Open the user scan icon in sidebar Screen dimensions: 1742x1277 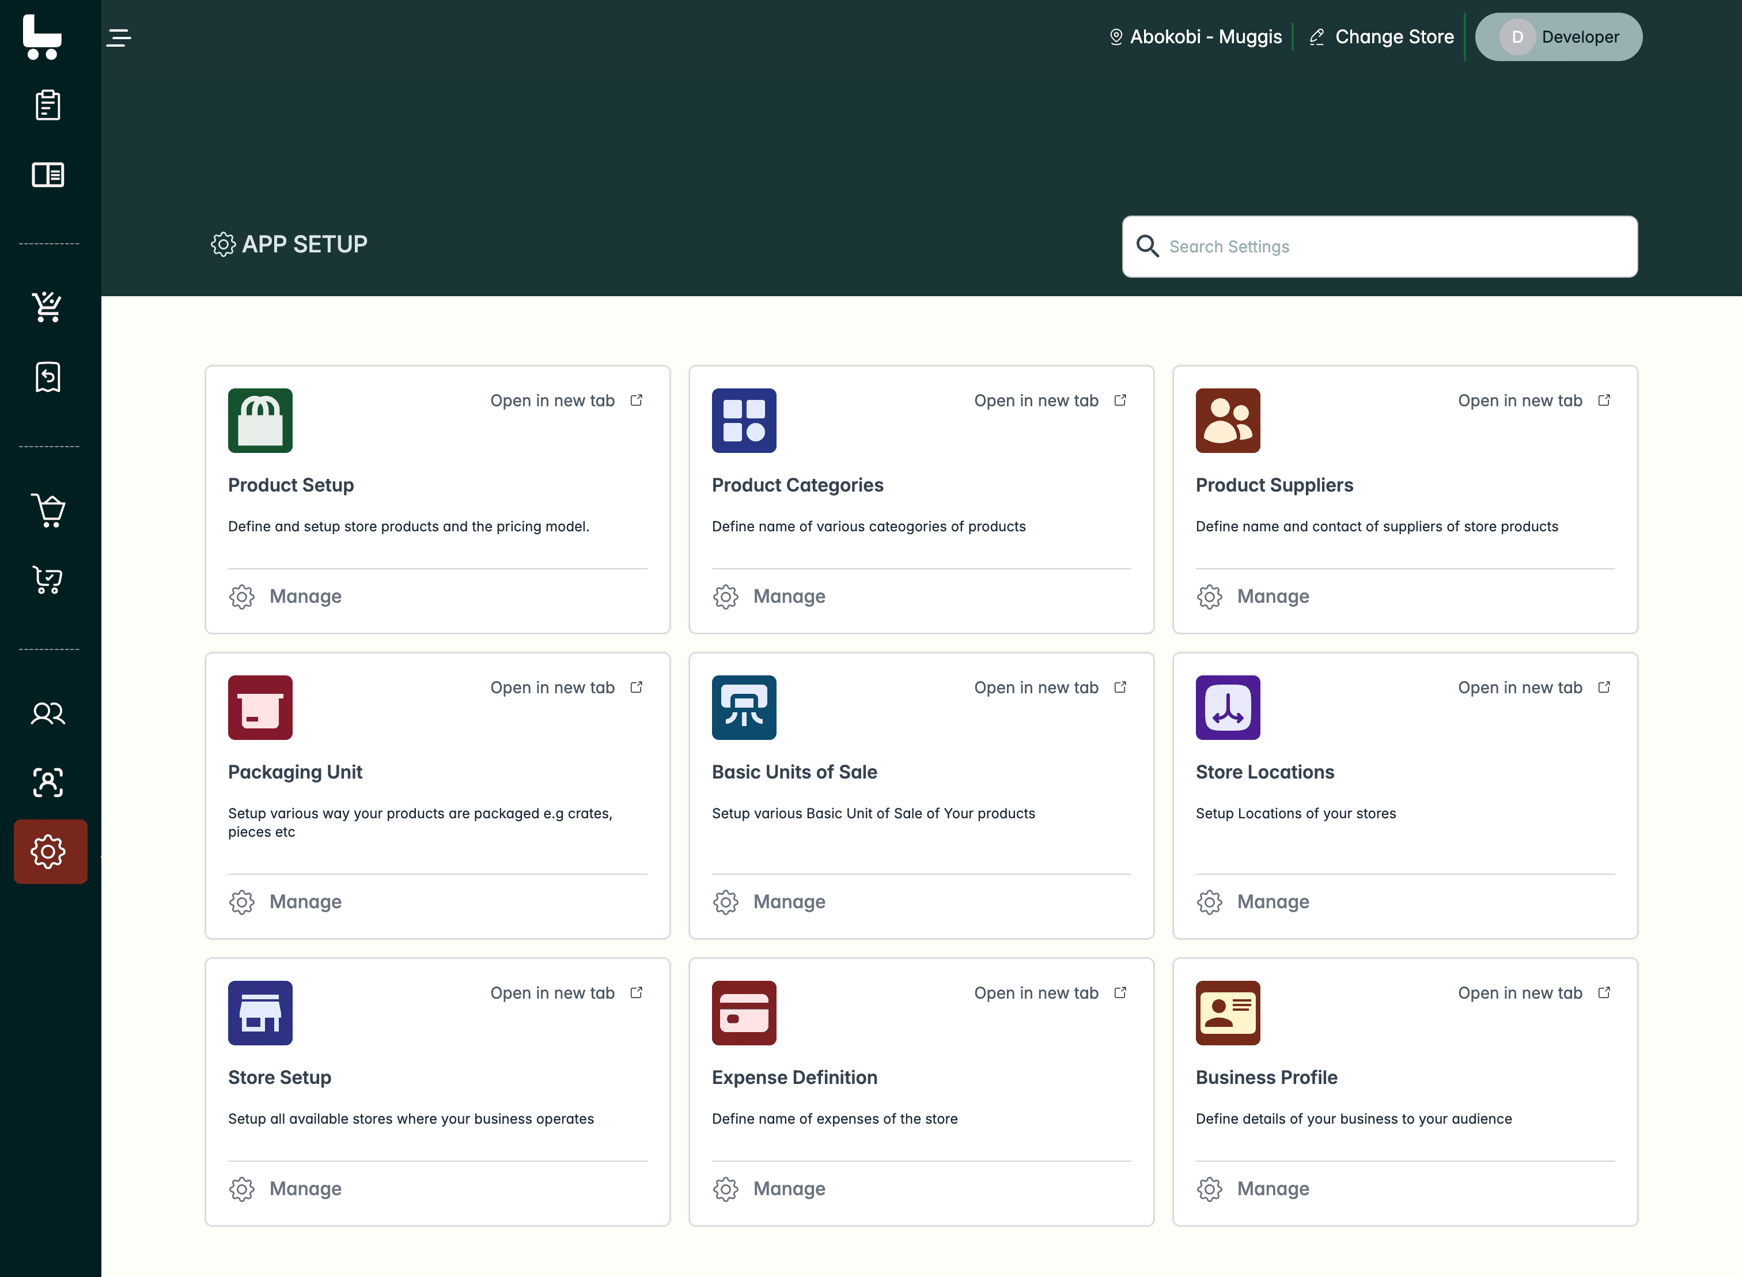coord(48,783)
